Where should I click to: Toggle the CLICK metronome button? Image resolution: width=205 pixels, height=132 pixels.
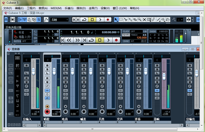click(x=126, y=31)
